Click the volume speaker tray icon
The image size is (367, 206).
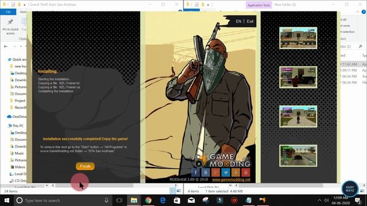(x=326, y=200)
